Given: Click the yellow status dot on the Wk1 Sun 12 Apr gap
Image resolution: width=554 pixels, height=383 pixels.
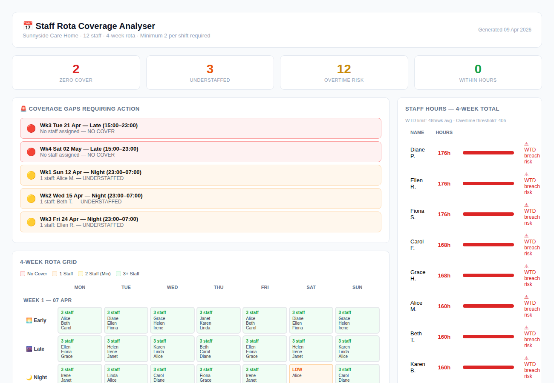Looking at the screenshot, I should click(x=31, y=175).
